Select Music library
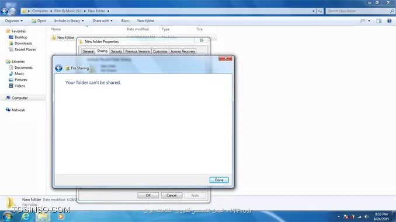 (19, 73)
